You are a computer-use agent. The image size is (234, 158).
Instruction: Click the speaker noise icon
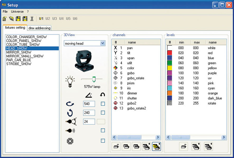70,131
